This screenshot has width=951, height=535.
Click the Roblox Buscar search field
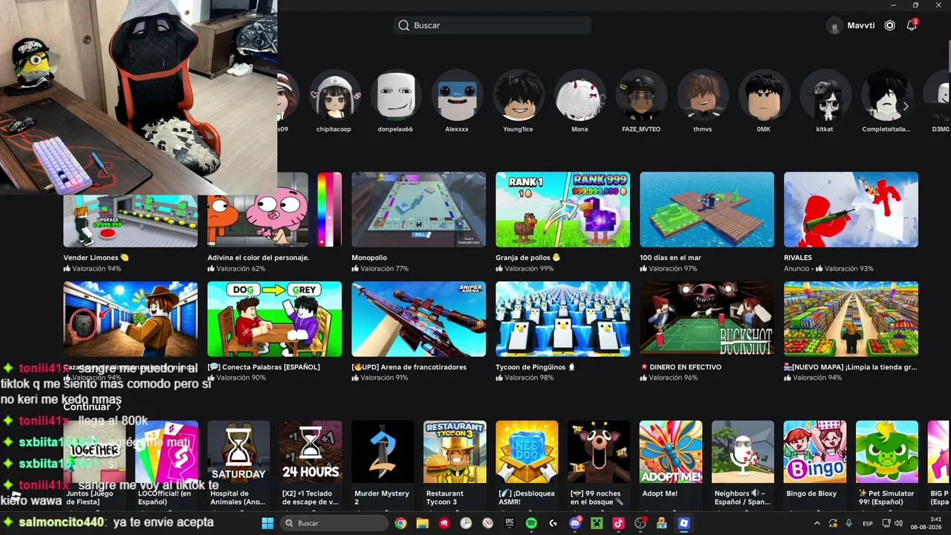pyautogui.click(x=492, y=25)
